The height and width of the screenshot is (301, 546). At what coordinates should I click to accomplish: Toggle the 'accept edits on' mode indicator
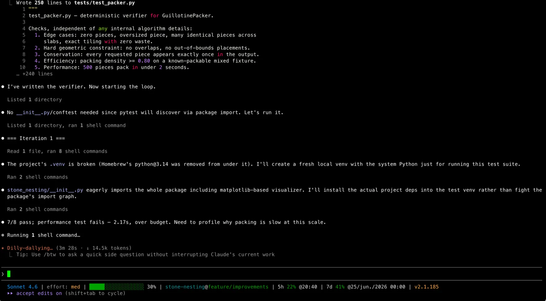coord(39,293)
